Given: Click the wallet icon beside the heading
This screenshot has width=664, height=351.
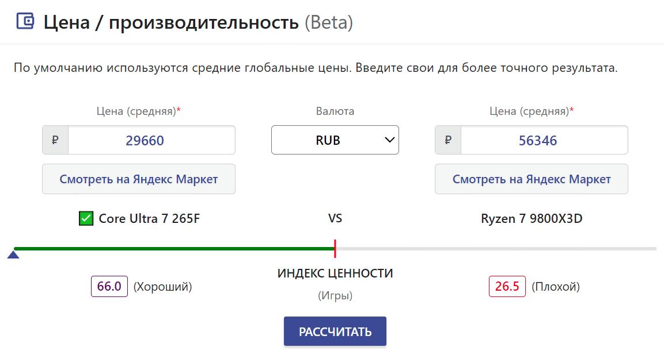Looking at the screenshot, I should pyautogui.click(x=25, y=22).
